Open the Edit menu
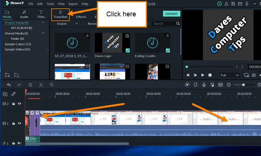Image resolution: width=261 pixels, height=156 pixels. 40,4
